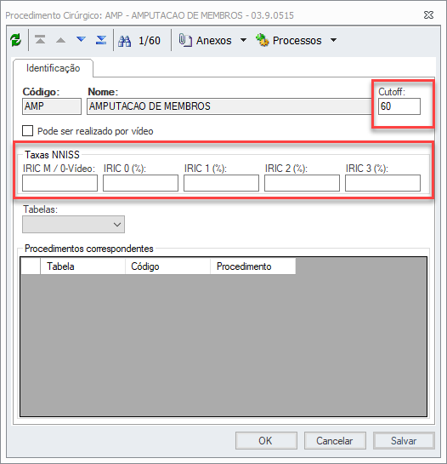Click the Anexos menu label
The width and height of the screenshot is (447, 464).
click(x=214, y=41)
